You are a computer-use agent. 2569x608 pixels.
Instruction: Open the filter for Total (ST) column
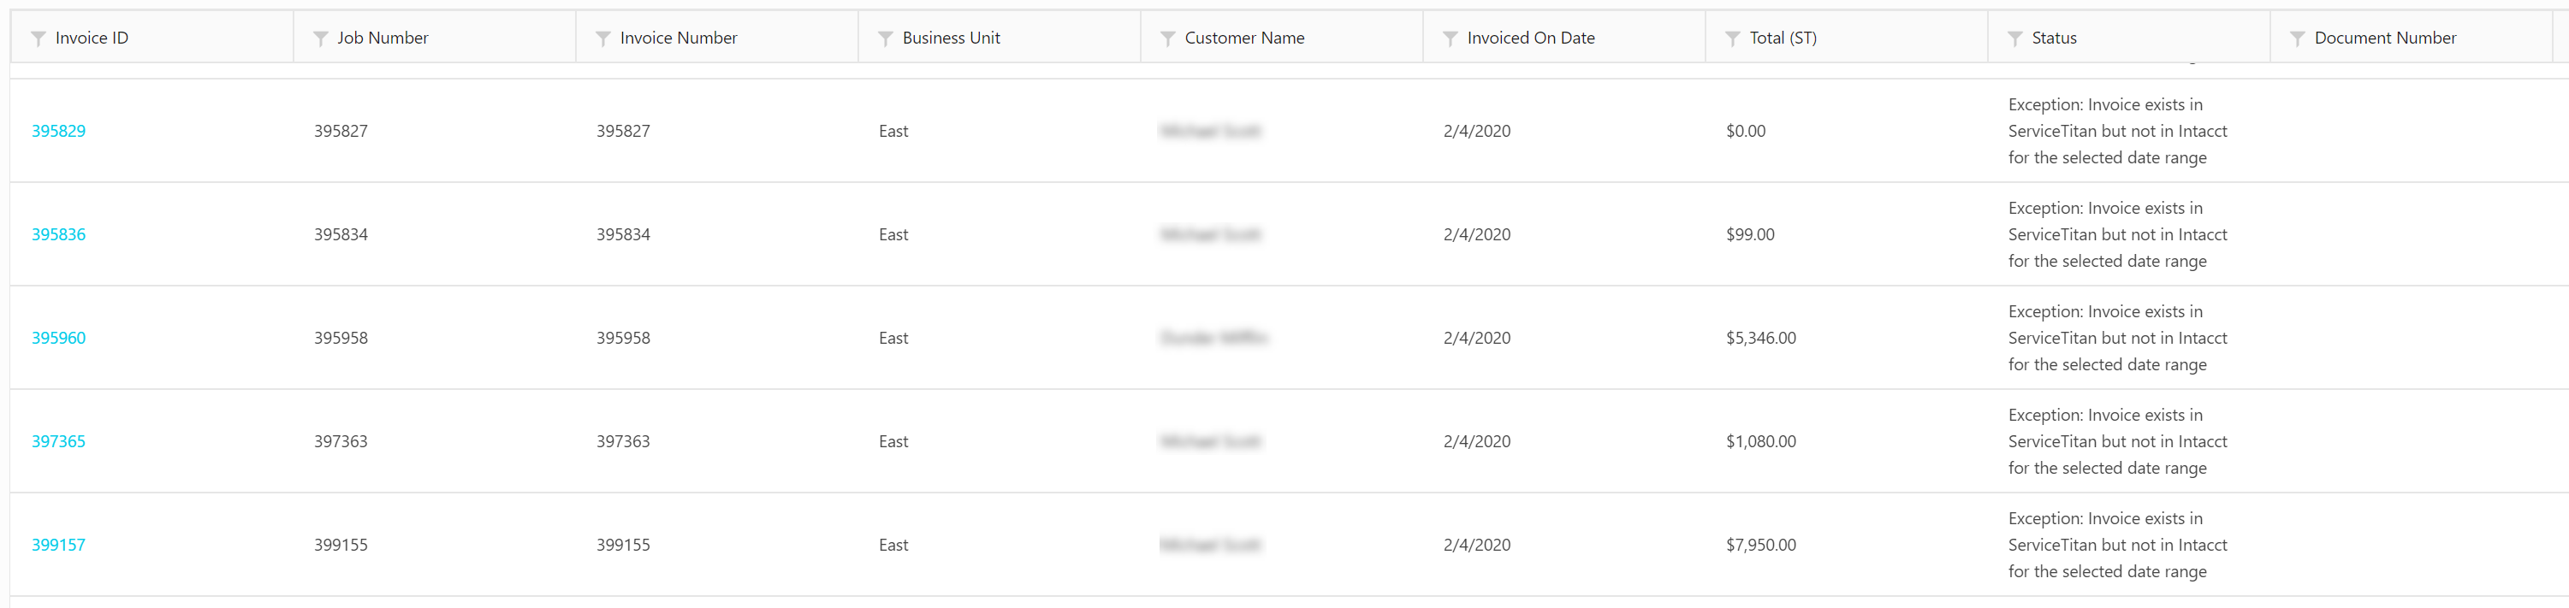[1730, 38]
